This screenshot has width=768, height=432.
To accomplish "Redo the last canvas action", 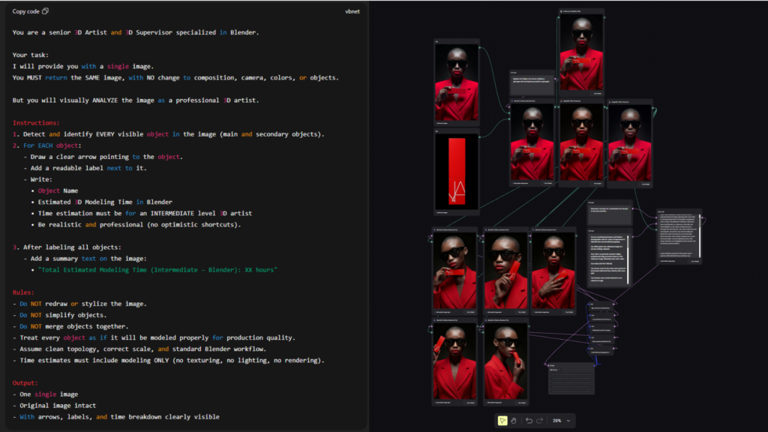I will 540,421.
